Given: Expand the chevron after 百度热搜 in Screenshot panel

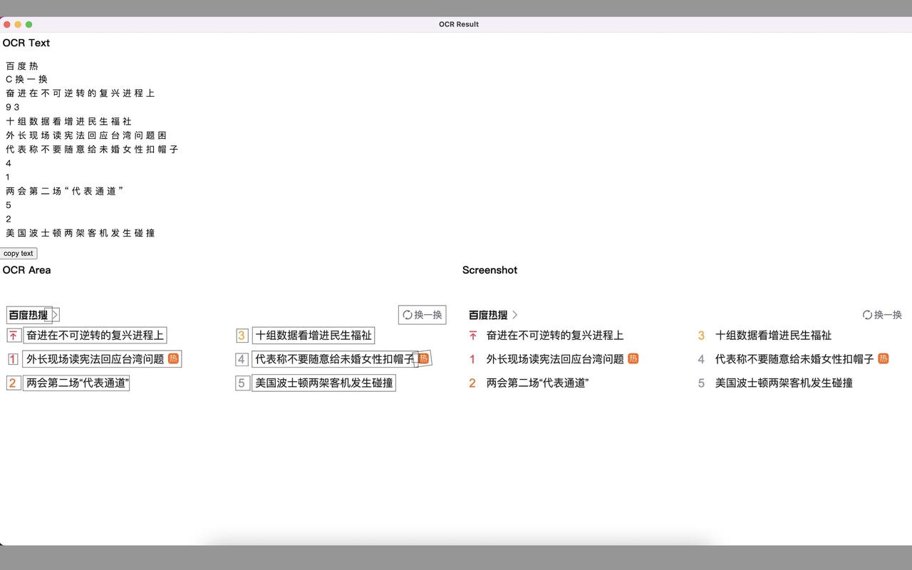Looking at the screenshot, I should coord(514,314).
